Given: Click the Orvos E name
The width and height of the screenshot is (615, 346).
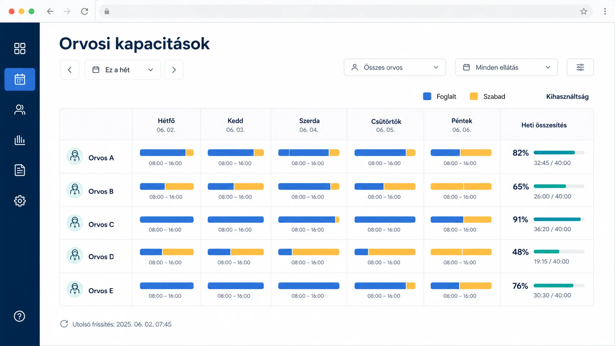Looking at the screenshot, I should pos(101,290).
